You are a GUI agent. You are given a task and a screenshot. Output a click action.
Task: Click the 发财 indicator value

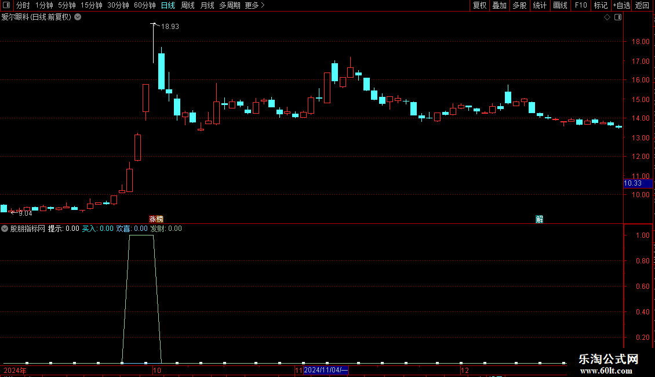pyautogui.click(x=166, y=229)
